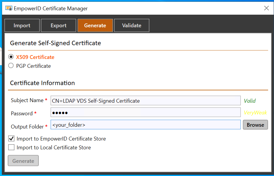Click the yellow VeryWeak password strength indicator
274x176 pixels.
click(255, 113)
